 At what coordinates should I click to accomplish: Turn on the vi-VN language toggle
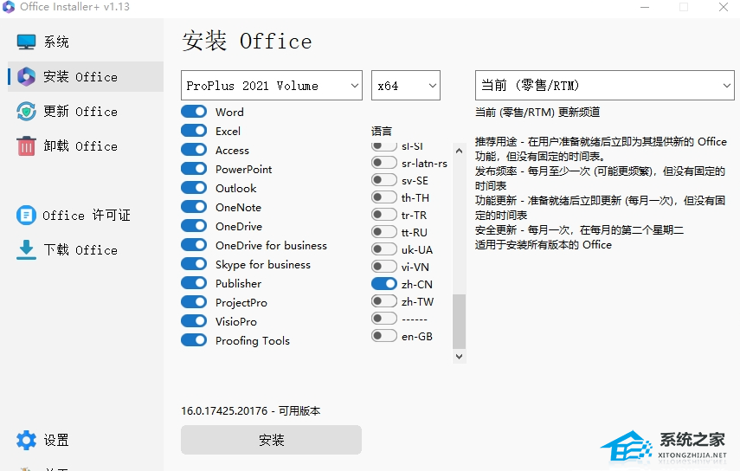383,267
